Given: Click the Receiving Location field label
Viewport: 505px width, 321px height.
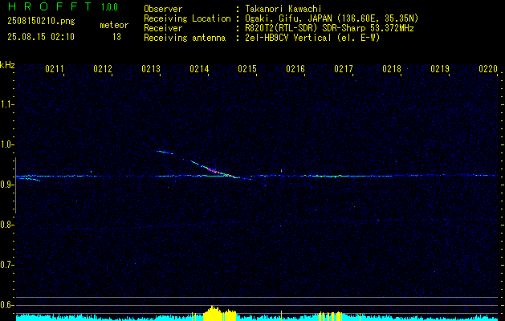Looking at the screenshot, I should click(187, 18).
